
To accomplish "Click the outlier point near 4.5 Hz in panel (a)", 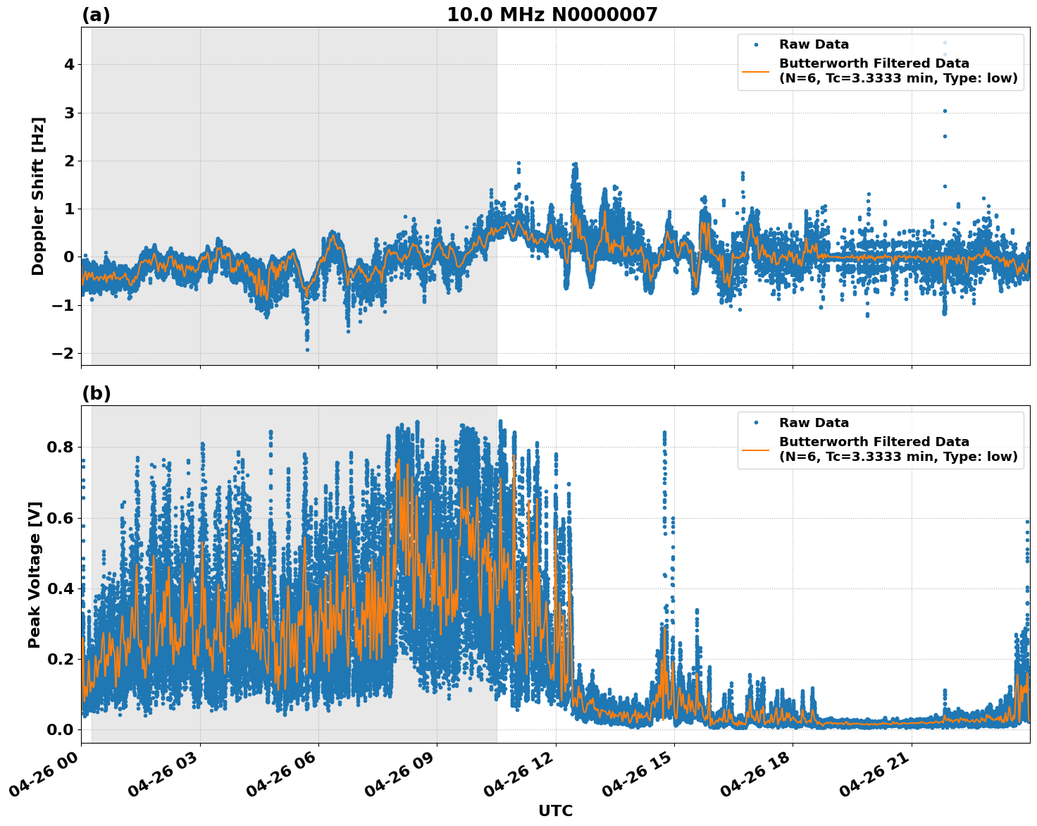I will click(943, 42).
